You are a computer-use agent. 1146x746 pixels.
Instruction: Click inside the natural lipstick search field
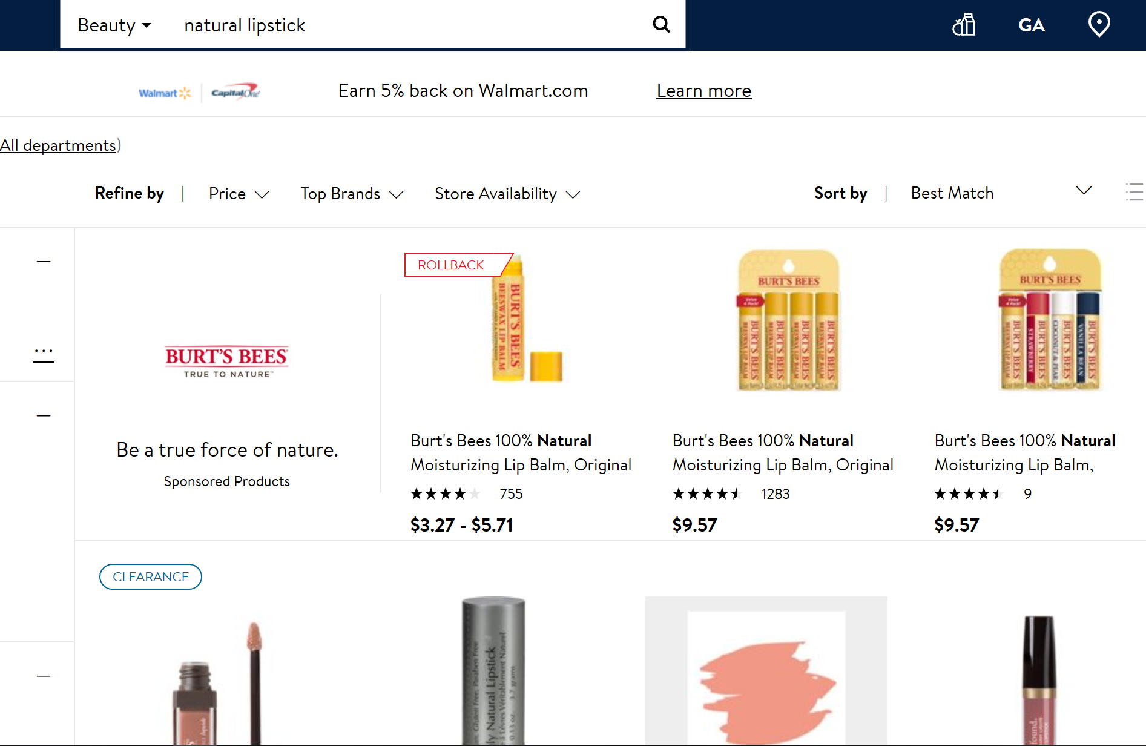coord(412,25)
